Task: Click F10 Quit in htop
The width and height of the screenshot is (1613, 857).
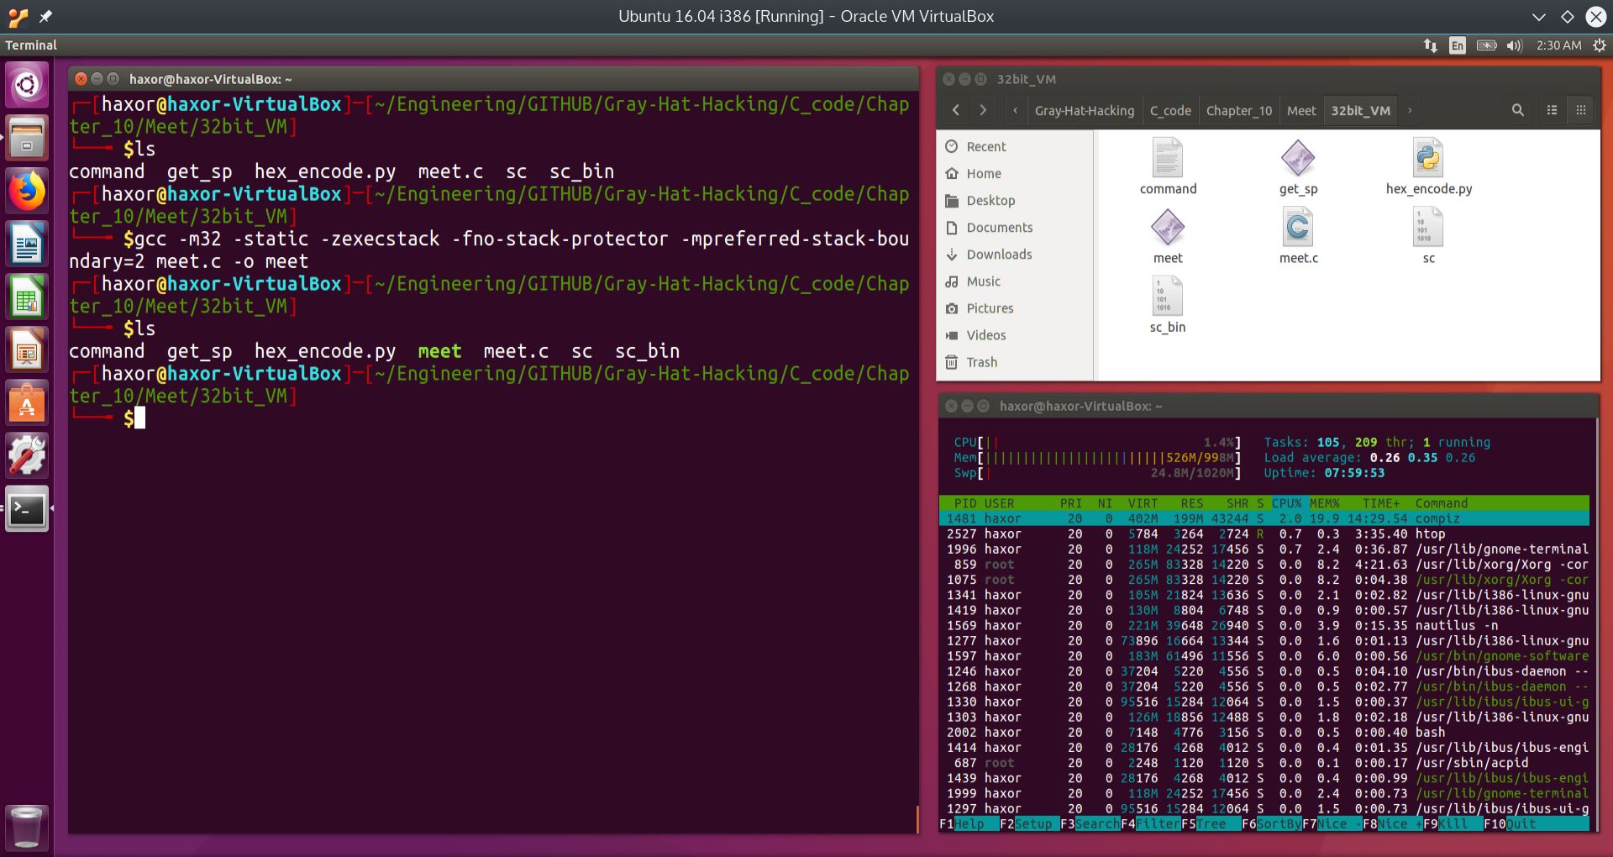Action: (x=1510, y=824)
